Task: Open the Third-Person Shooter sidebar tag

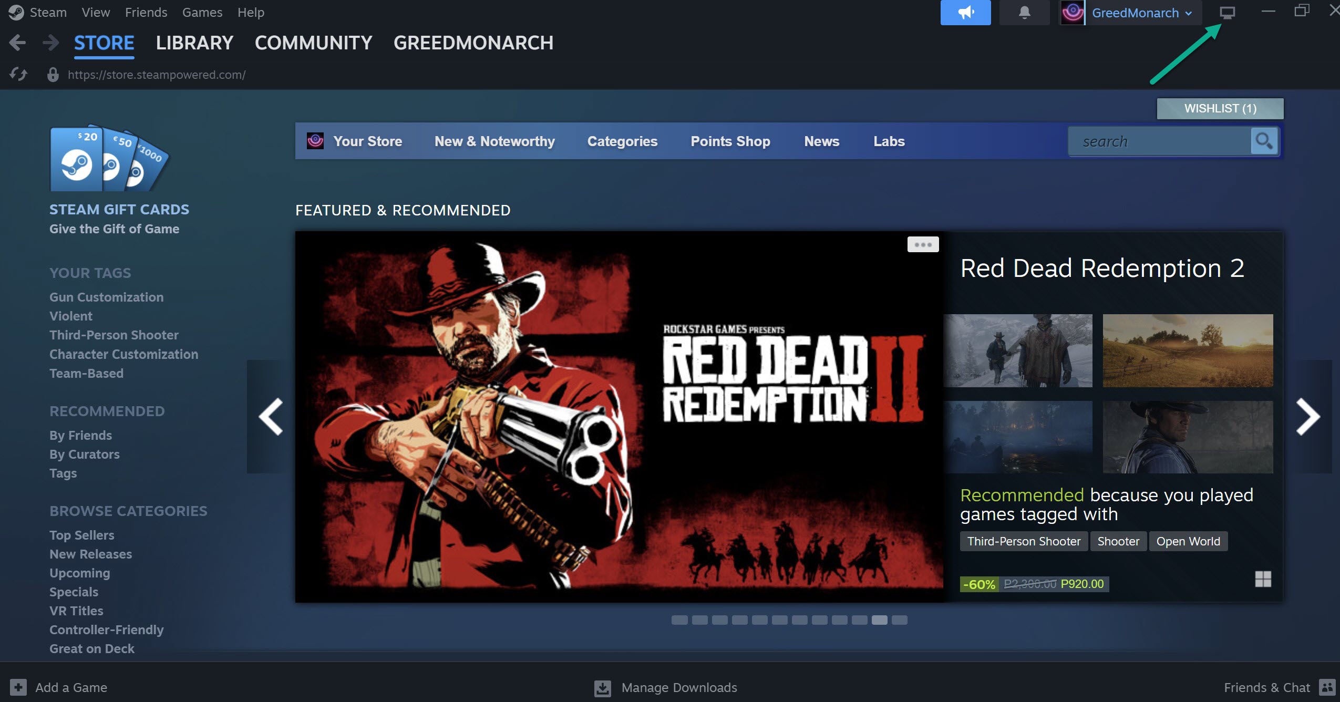Action: point(114,335)
